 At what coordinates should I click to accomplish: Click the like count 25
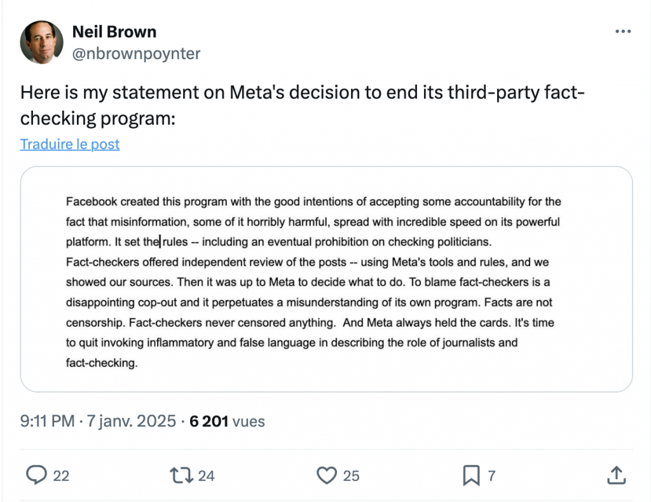pyautogui.click(x=351, y=475)
